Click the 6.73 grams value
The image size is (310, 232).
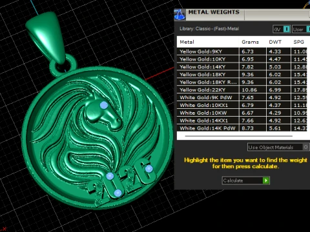point(247,52)
